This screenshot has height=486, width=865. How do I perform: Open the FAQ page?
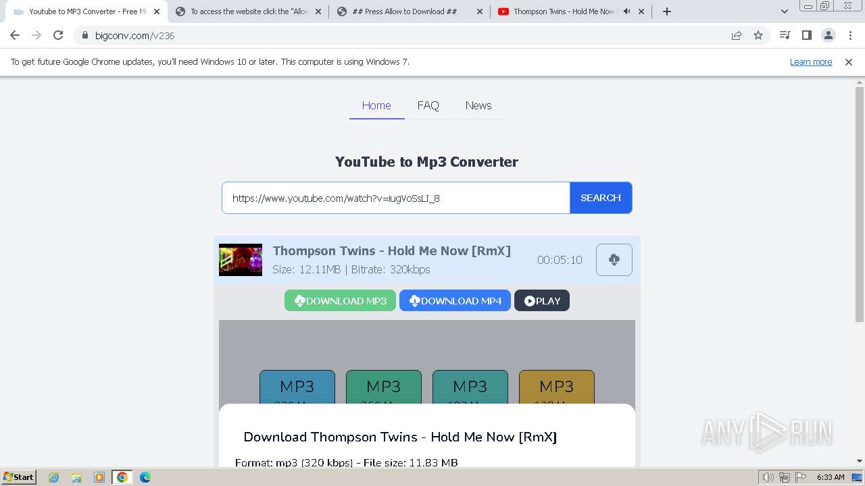[x=428, y=105]
